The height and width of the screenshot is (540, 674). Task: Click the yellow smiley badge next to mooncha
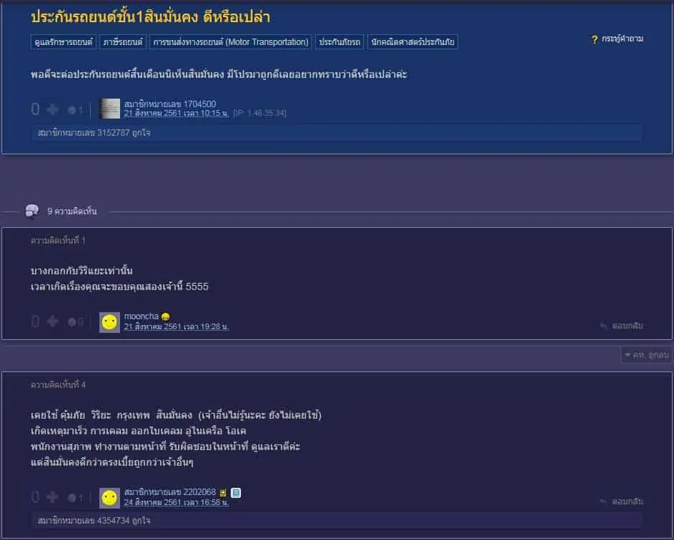(x=165, y=316)
